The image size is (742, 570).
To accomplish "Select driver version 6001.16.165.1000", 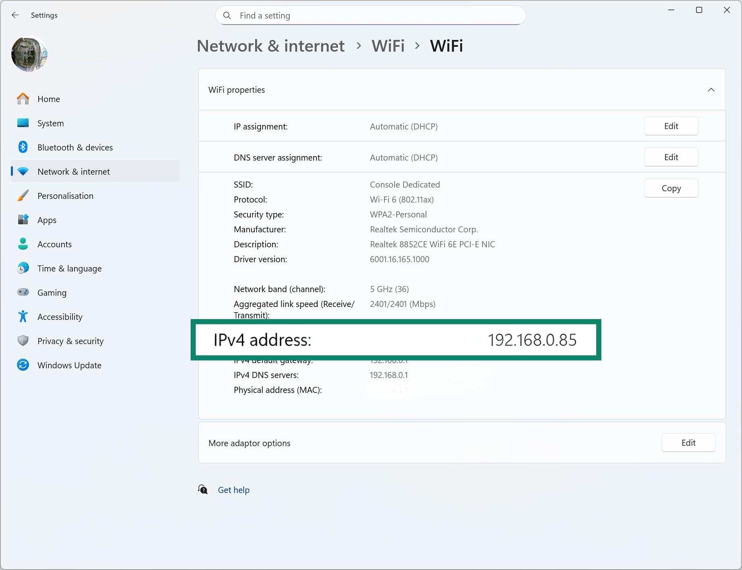I will tap(399, 259).
